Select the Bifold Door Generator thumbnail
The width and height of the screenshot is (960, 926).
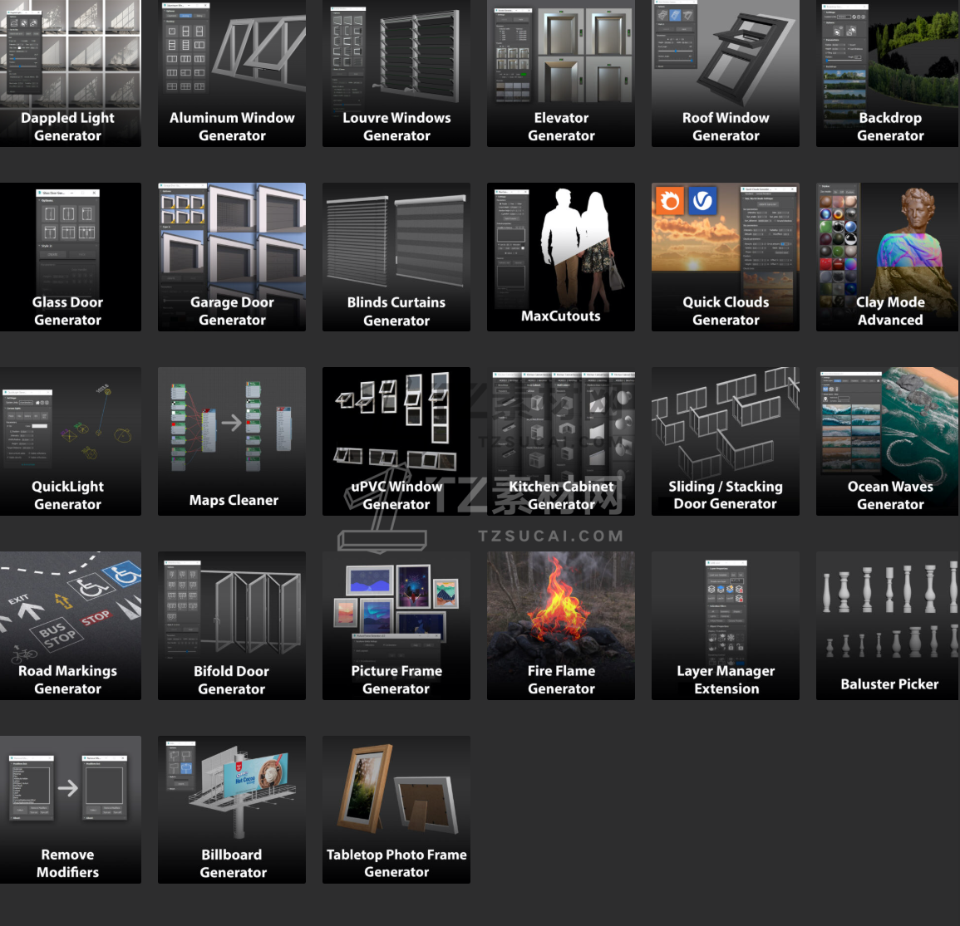pos(232,625)
